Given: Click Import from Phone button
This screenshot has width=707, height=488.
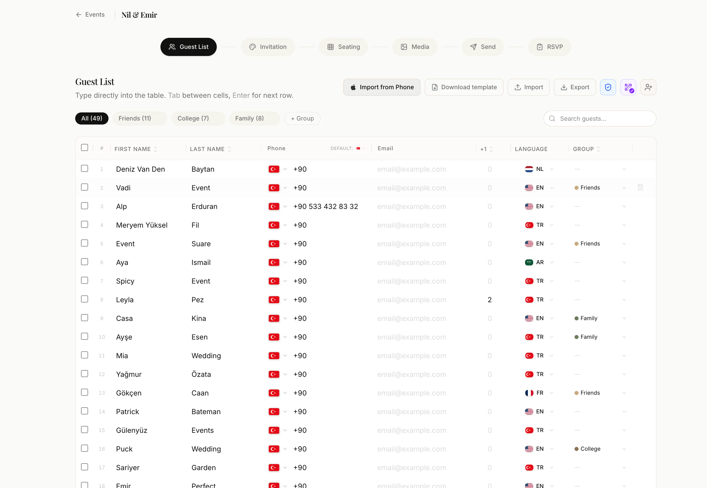Looking at the screenshot, I should 382,87.
